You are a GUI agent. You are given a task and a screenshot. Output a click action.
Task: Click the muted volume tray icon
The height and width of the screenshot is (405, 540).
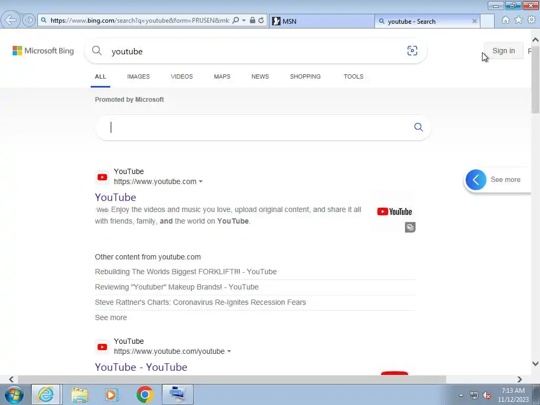tap(487, 396)
